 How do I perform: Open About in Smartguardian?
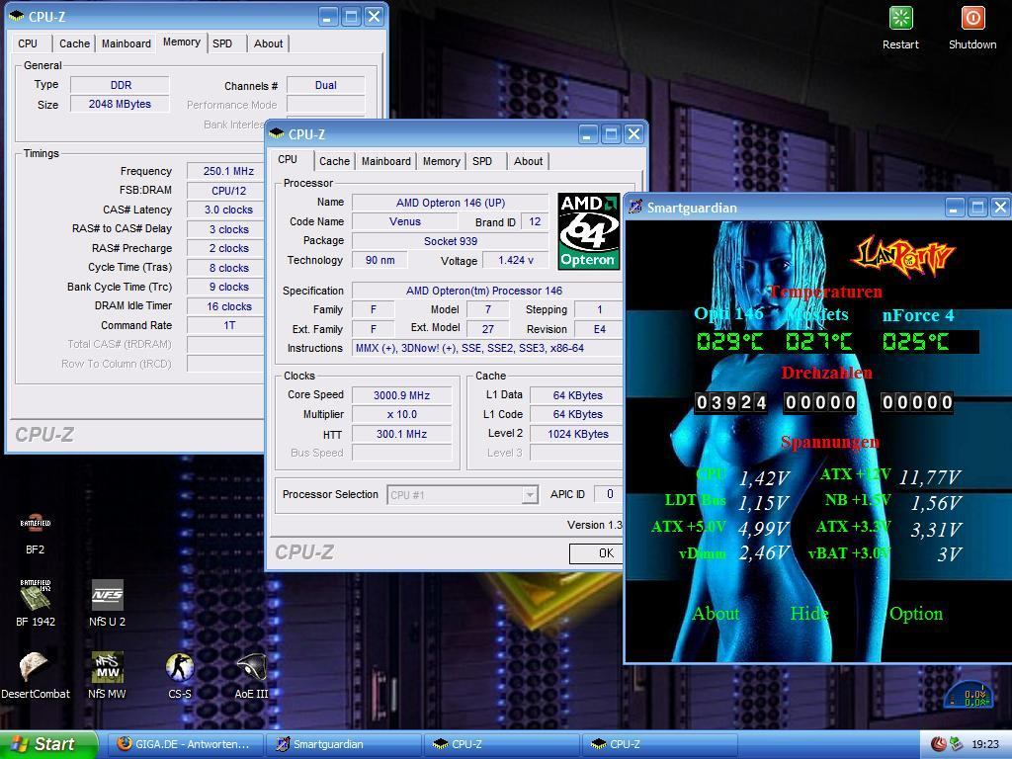(x=716, y=613)
